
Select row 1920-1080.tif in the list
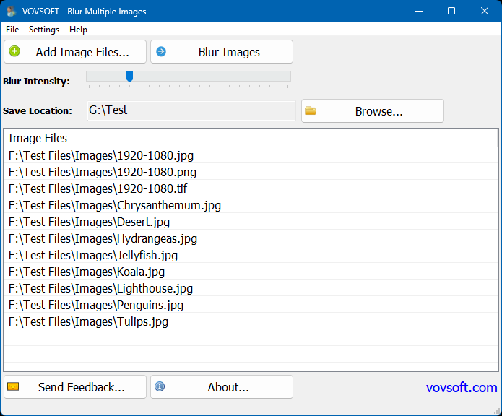pos(251,188)
